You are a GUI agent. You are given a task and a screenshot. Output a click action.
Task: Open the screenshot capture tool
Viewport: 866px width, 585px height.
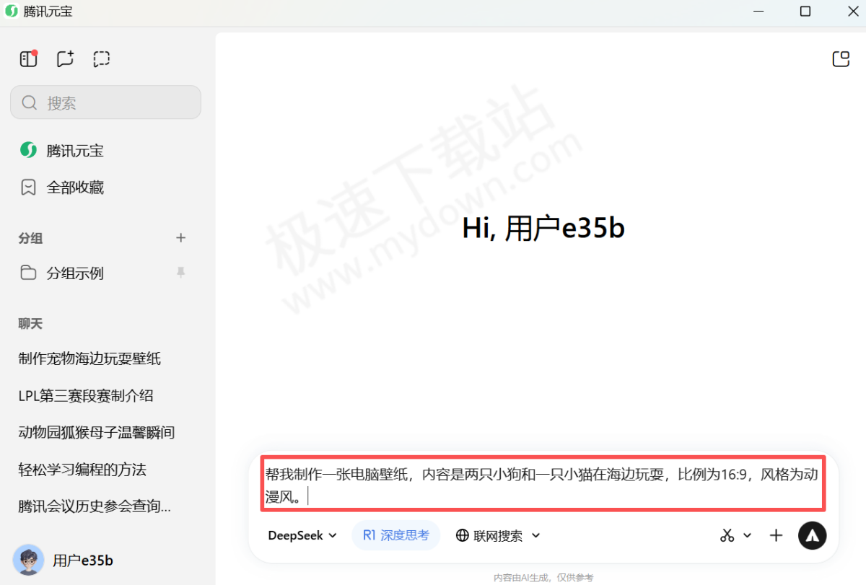101,58
